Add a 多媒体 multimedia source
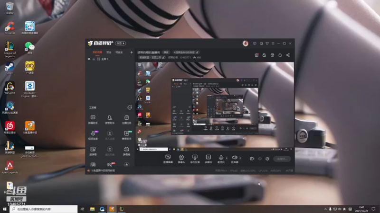Image resolution: width=380 pixels, height=213 pixels. (208, 159)
